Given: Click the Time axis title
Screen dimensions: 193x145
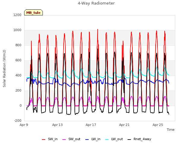Looking at the screenshot, I should (x=171, y=130).
